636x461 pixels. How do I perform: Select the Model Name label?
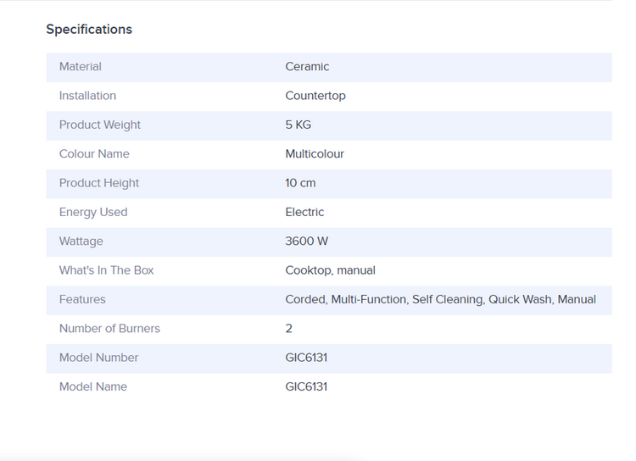coord(93,386)
